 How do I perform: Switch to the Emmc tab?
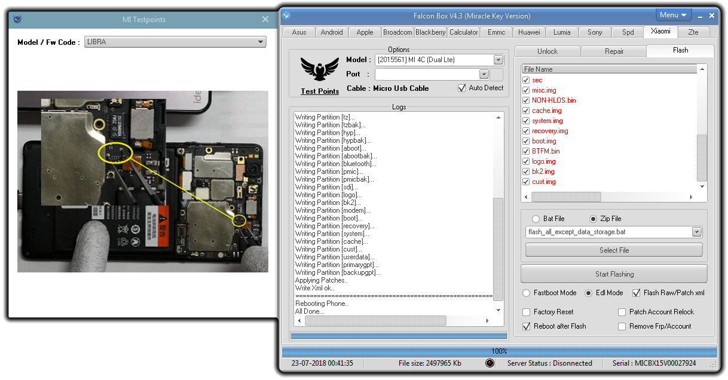pyautogui.click(x=496, y=32)
